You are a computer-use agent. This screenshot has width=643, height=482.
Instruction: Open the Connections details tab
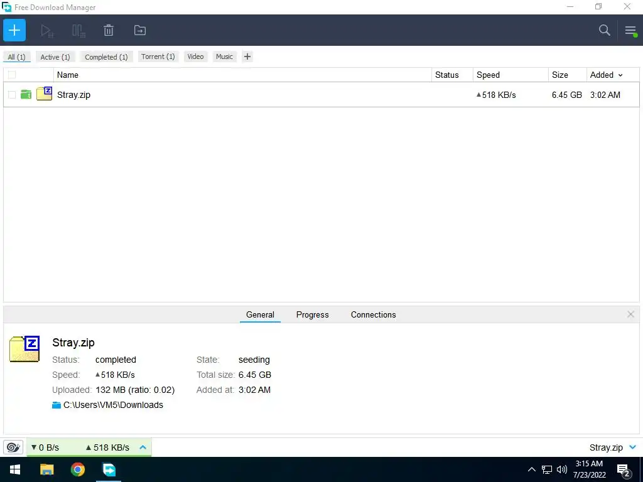[373, 315]
